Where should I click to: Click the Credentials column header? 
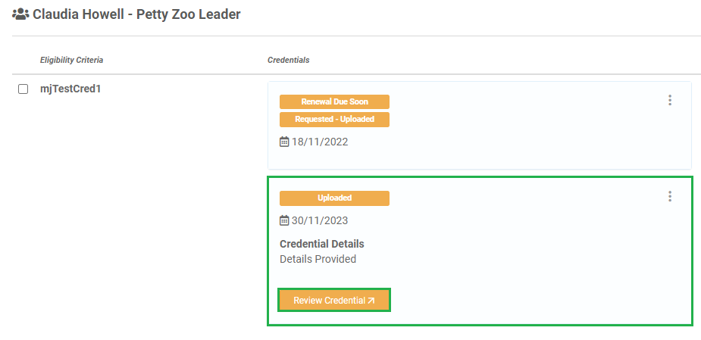[x=289, y=60]
